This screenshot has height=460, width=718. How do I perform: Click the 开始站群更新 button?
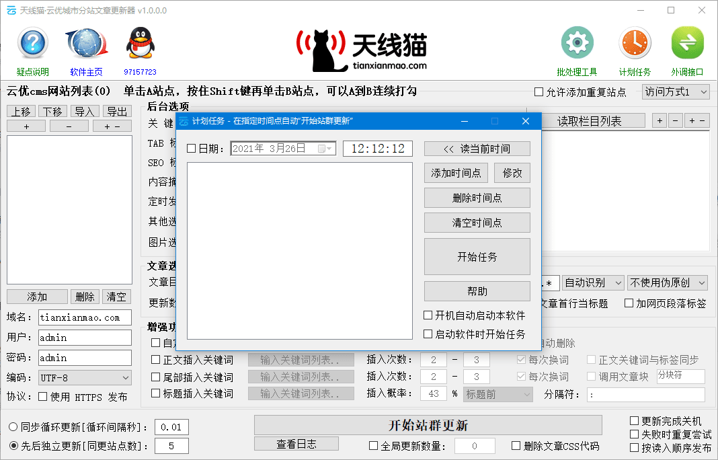428,425
